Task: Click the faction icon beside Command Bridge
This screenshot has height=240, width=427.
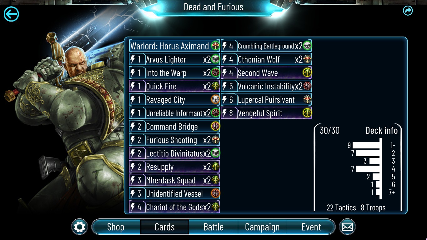Action: tap(215, 127)
